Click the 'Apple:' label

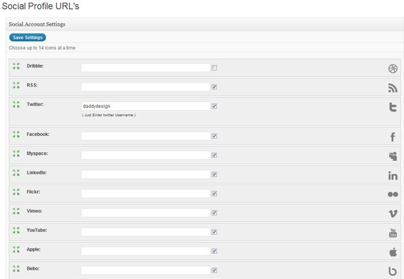tap(34, 249)
